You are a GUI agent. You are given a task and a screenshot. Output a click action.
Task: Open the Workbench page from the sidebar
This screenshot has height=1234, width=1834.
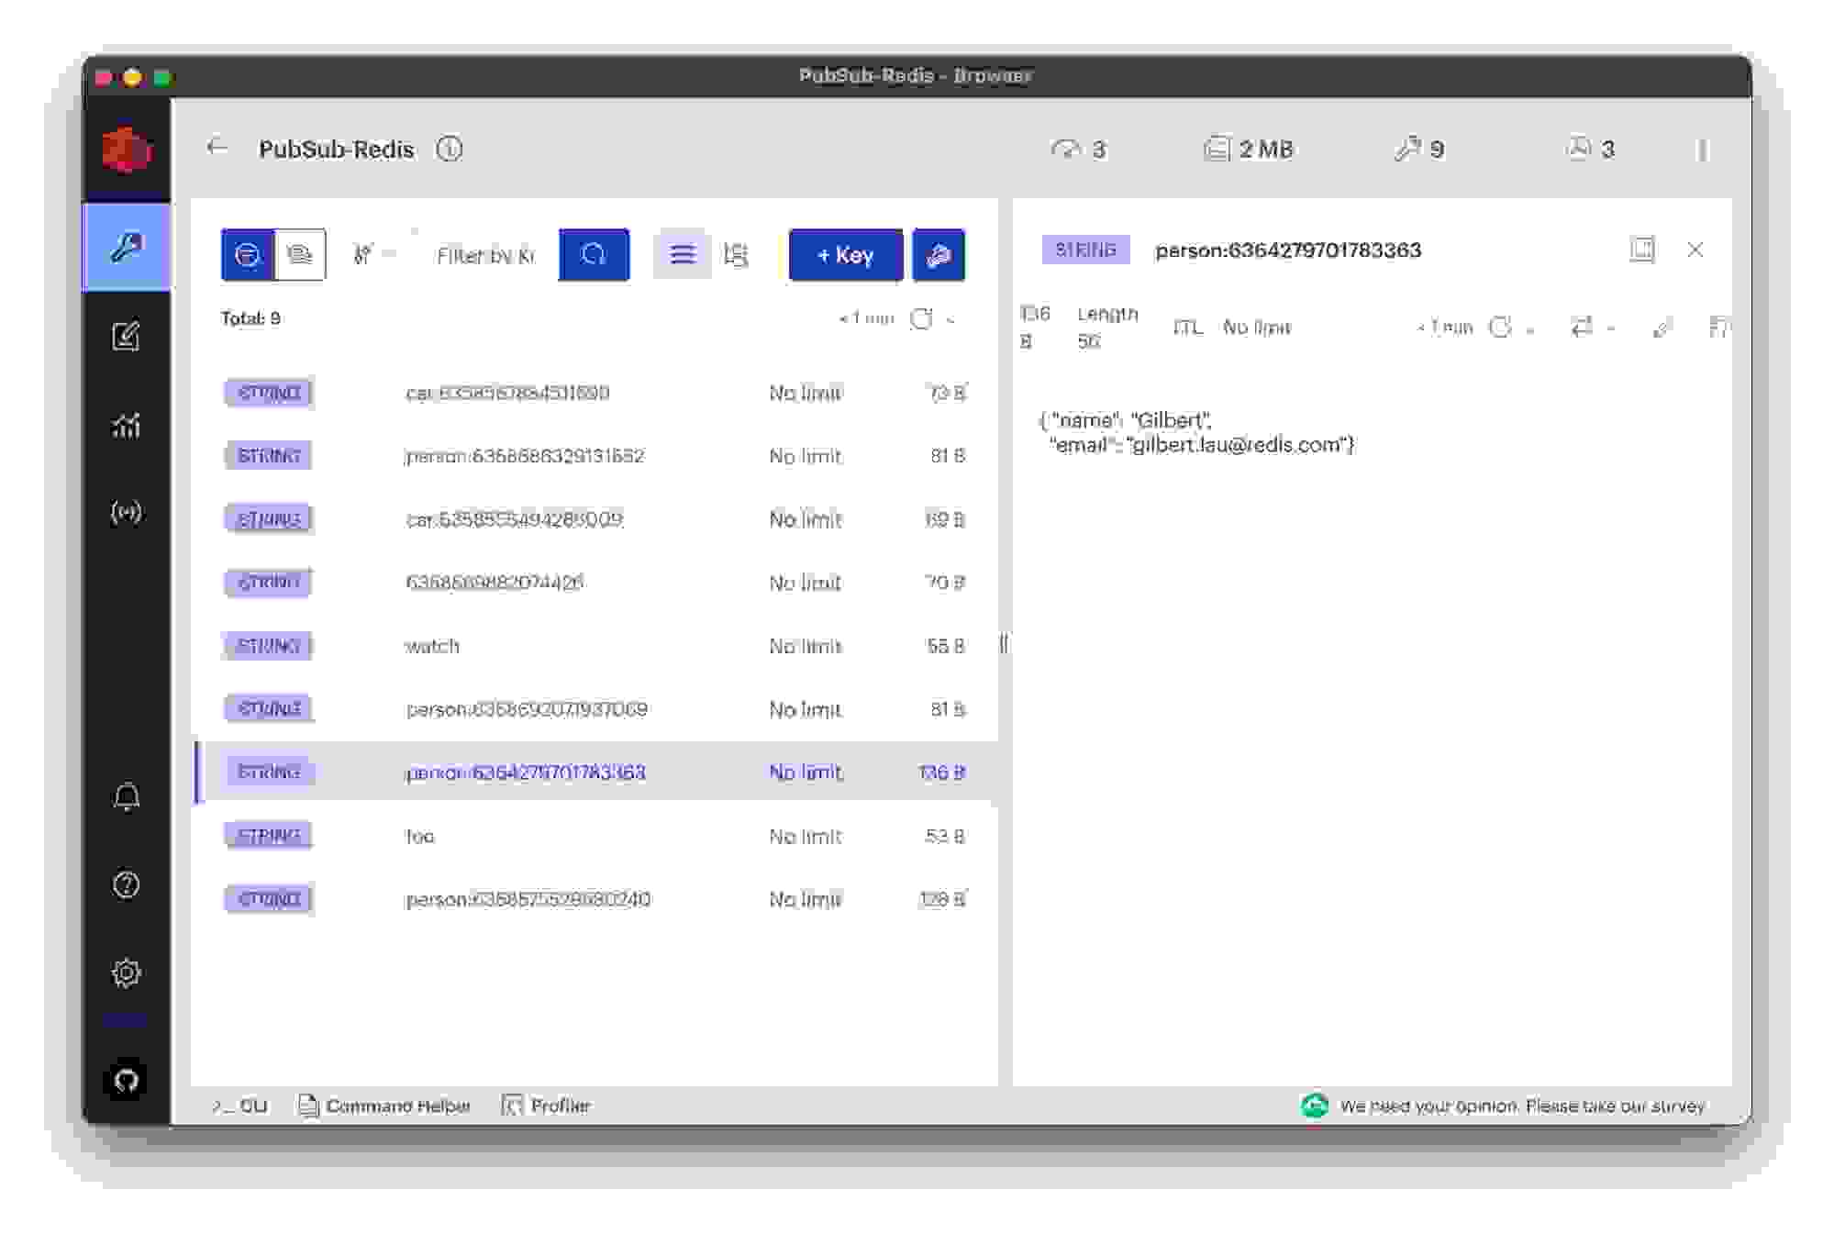point(127,336)
